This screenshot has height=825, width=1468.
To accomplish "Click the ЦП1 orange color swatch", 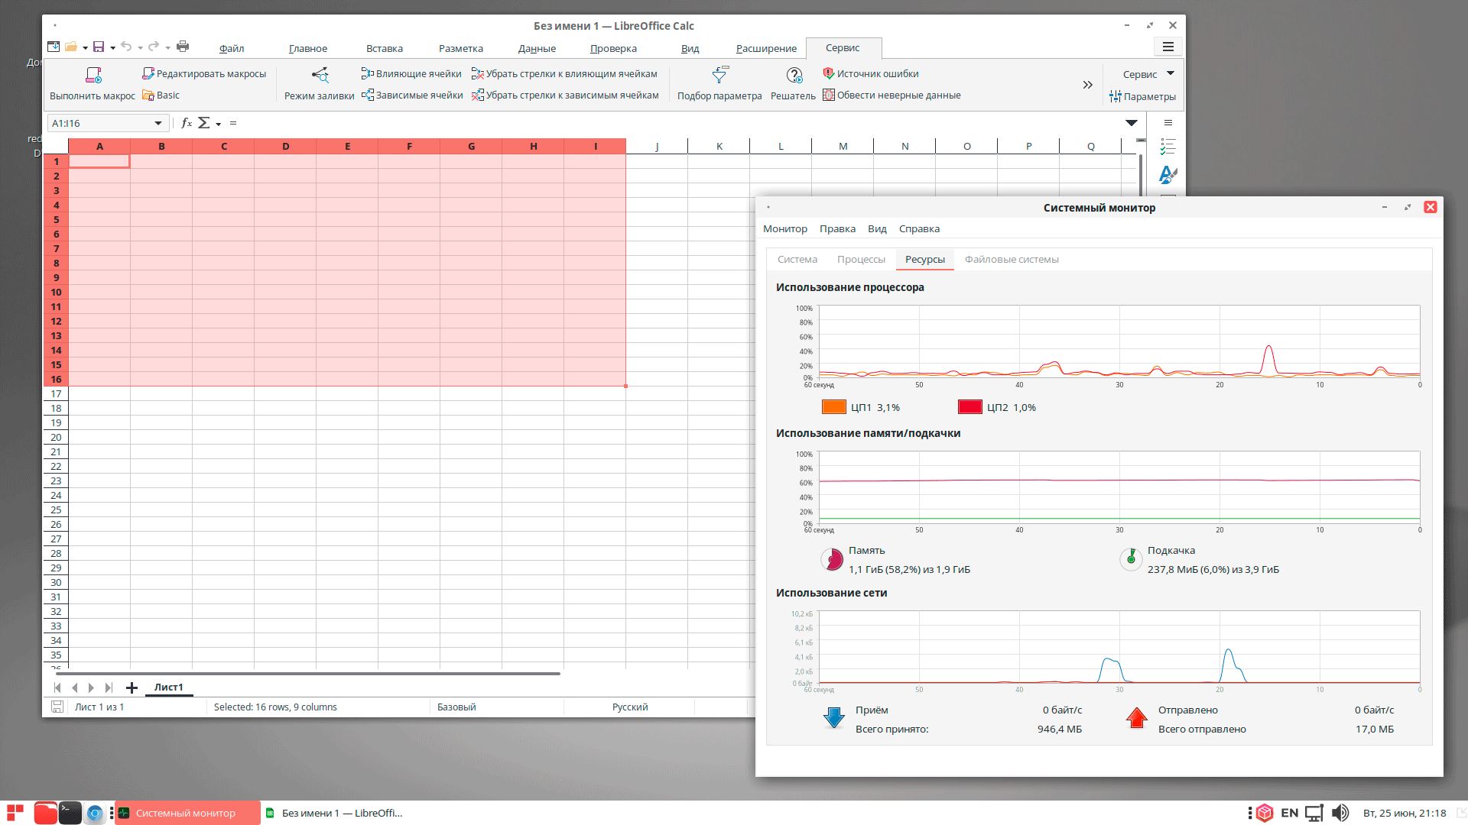I will (x=833, y=407).
